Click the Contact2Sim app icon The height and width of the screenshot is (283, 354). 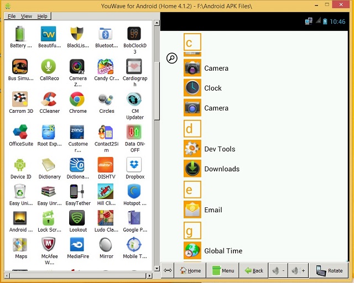click(x=106, y=132)
